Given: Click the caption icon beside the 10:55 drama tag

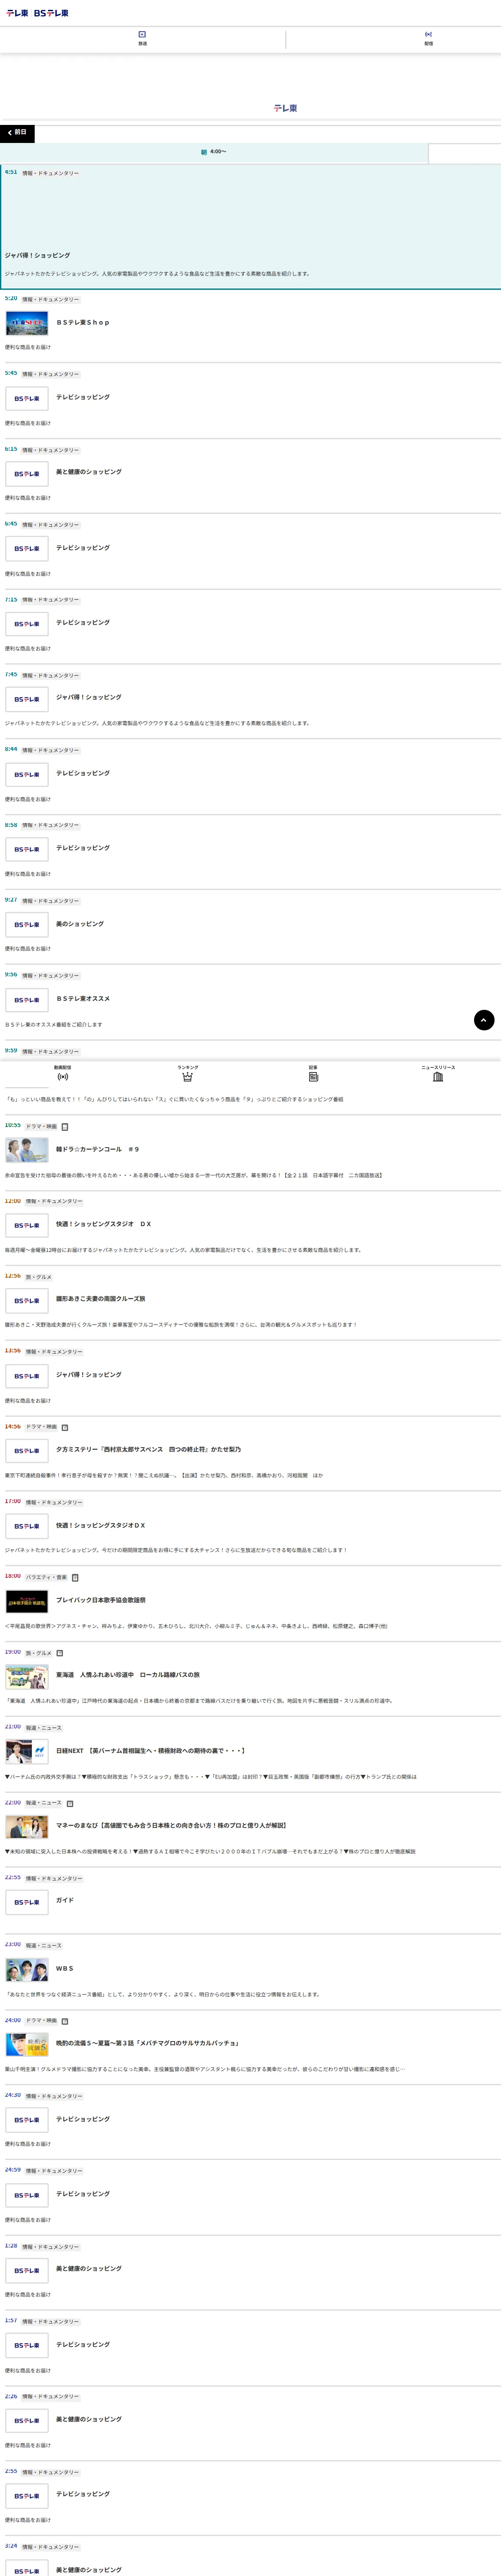Looking at the screenshot, I should coord(65,1127).
